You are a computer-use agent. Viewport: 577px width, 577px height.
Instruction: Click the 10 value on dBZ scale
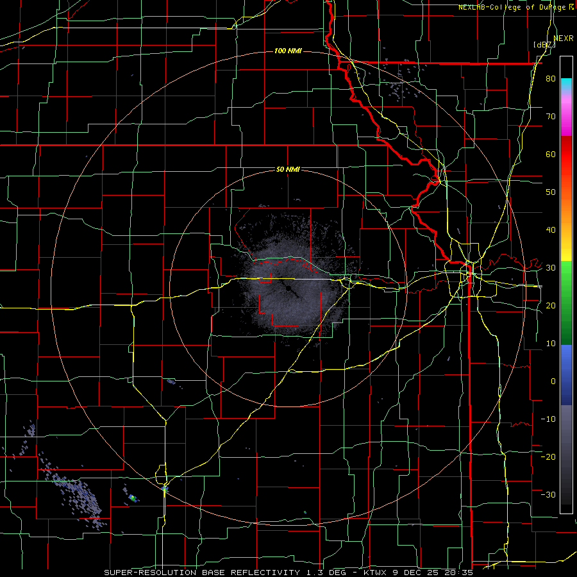(x=551, y=344)
